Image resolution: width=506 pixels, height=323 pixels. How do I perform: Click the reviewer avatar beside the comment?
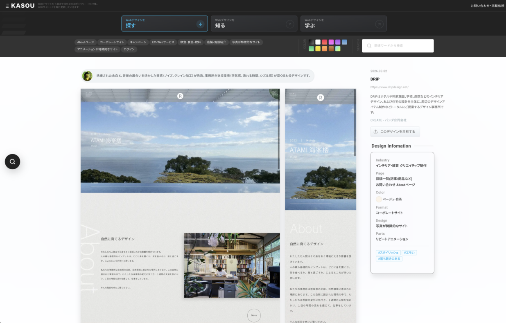point(87,76)
